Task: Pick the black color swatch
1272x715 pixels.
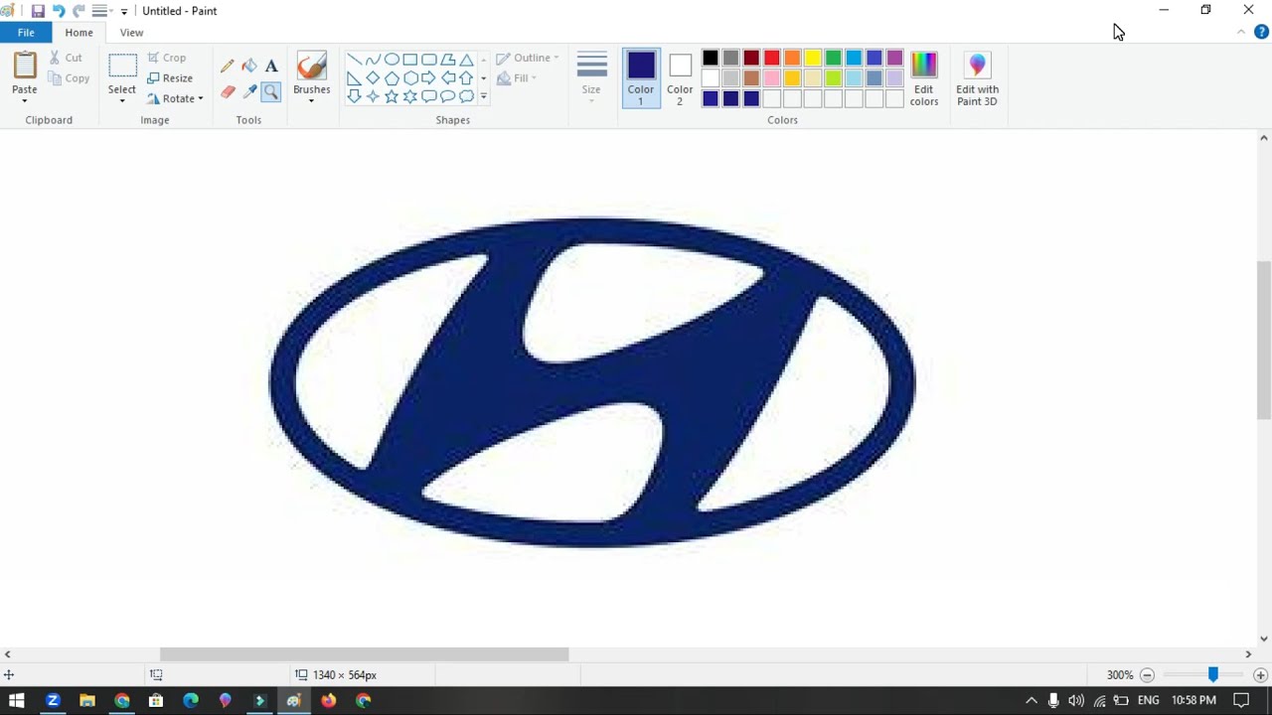Action: pyautogui.click(x=711, y=58)
